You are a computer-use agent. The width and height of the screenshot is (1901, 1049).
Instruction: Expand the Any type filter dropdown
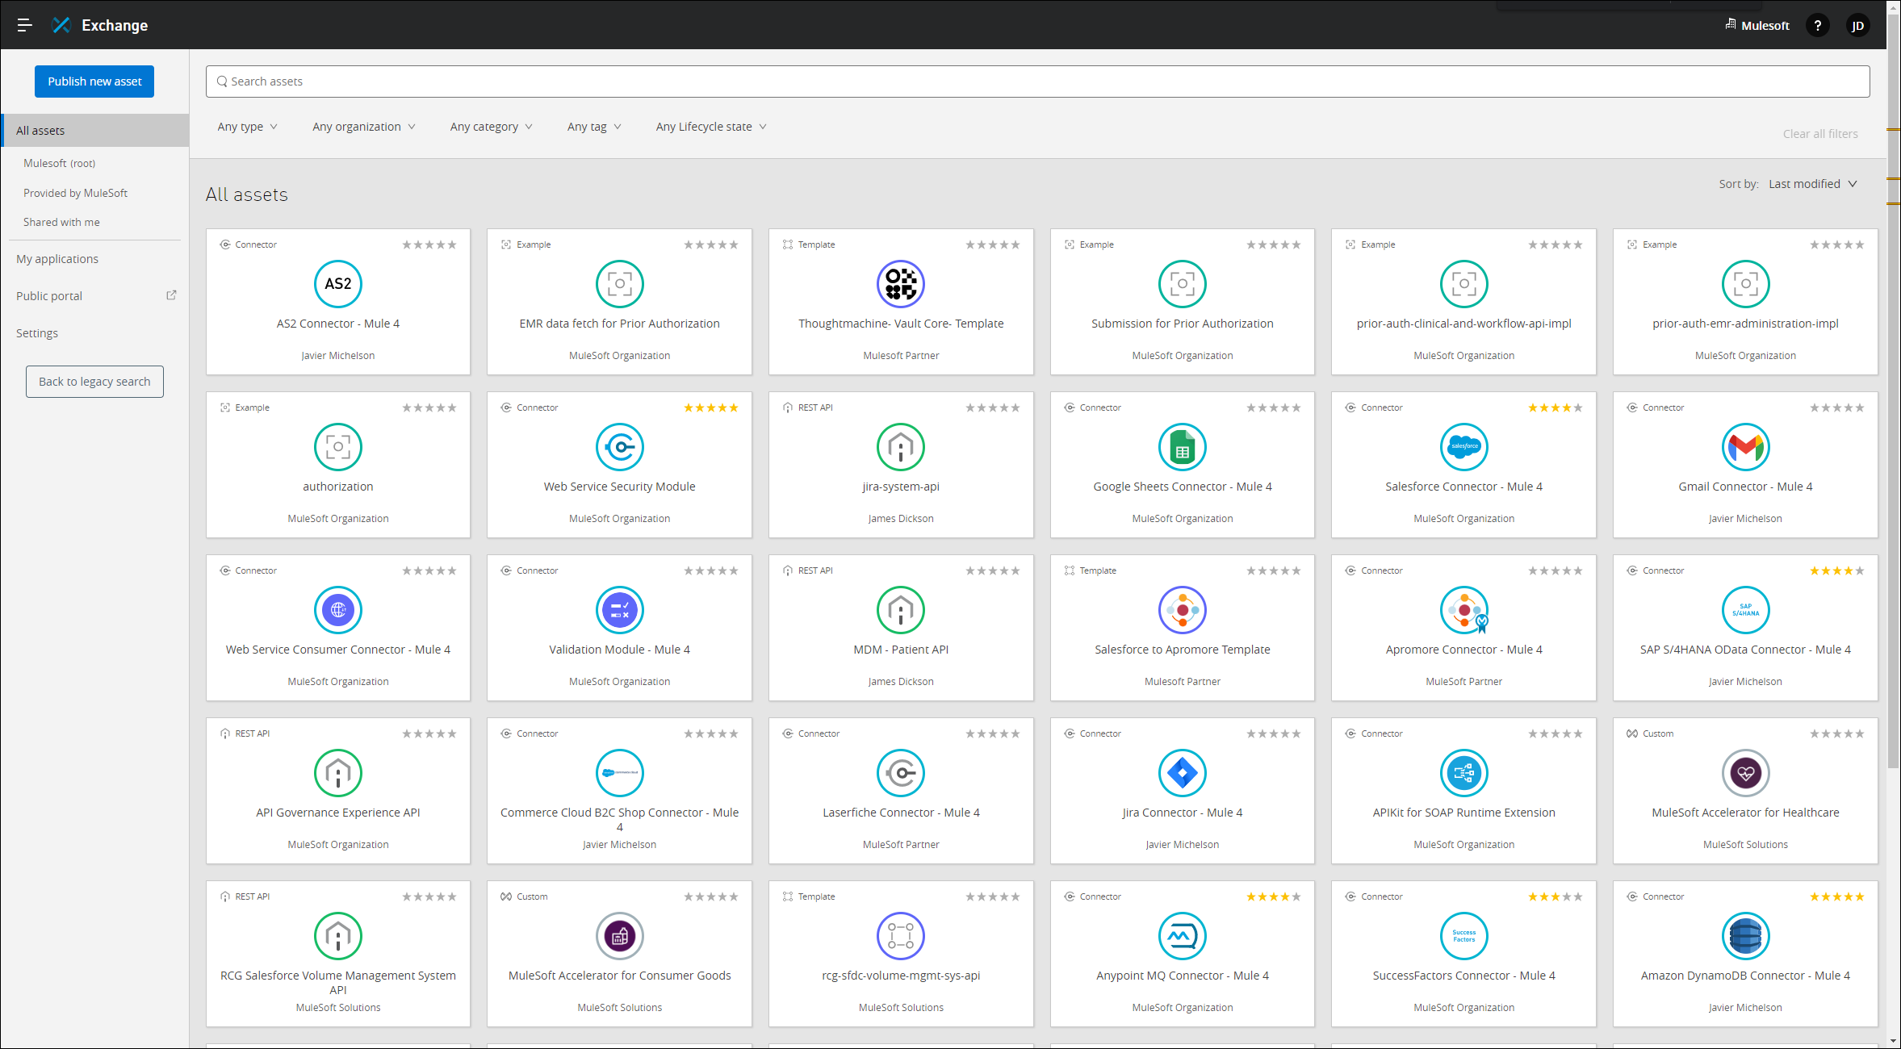click(247, 127)
